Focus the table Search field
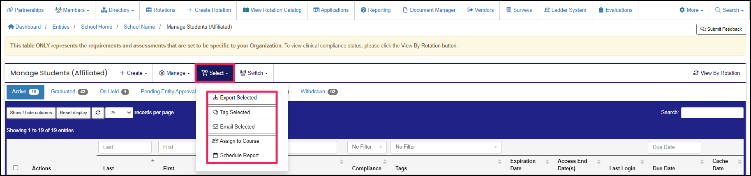This screenshot has height=176, width=751. coord(712,113)
